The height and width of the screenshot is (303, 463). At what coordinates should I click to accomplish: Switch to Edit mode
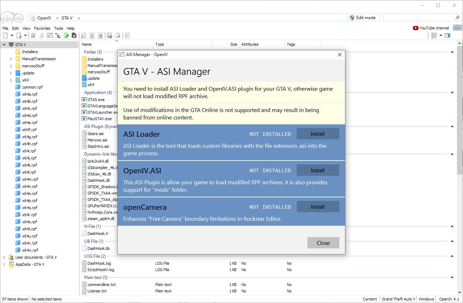click(364, 17)
